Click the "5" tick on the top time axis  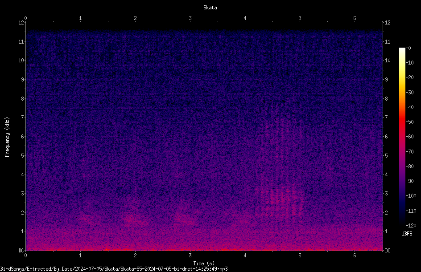300,18
